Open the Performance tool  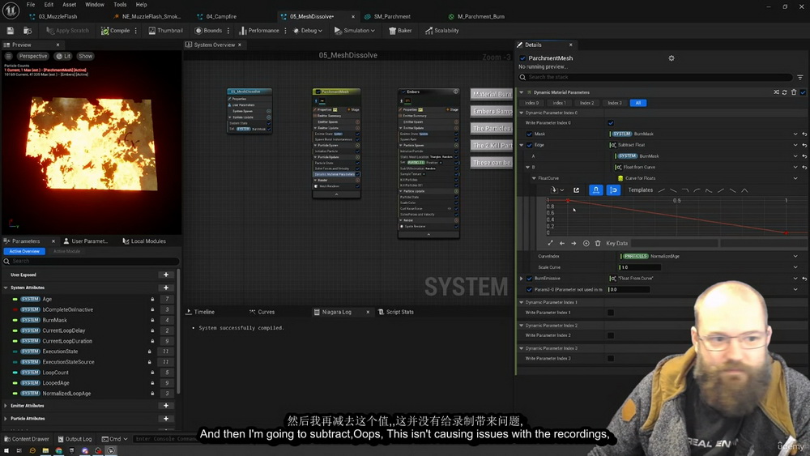click(259, 31)
